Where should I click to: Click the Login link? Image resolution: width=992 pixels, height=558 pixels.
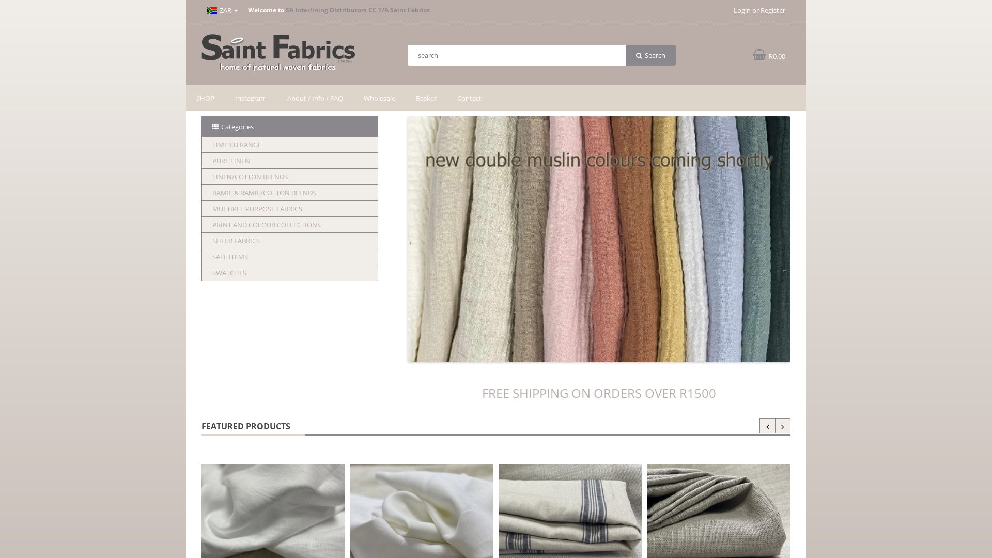click(742, 10)
